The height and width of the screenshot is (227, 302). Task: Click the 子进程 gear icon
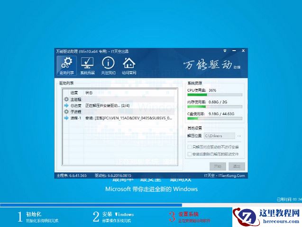[x=66, y=112]
